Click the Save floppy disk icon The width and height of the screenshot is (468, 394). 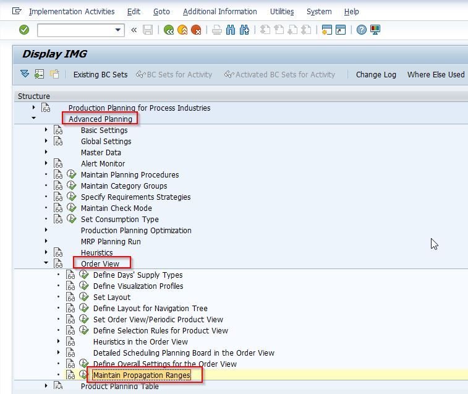coord(148,30)
